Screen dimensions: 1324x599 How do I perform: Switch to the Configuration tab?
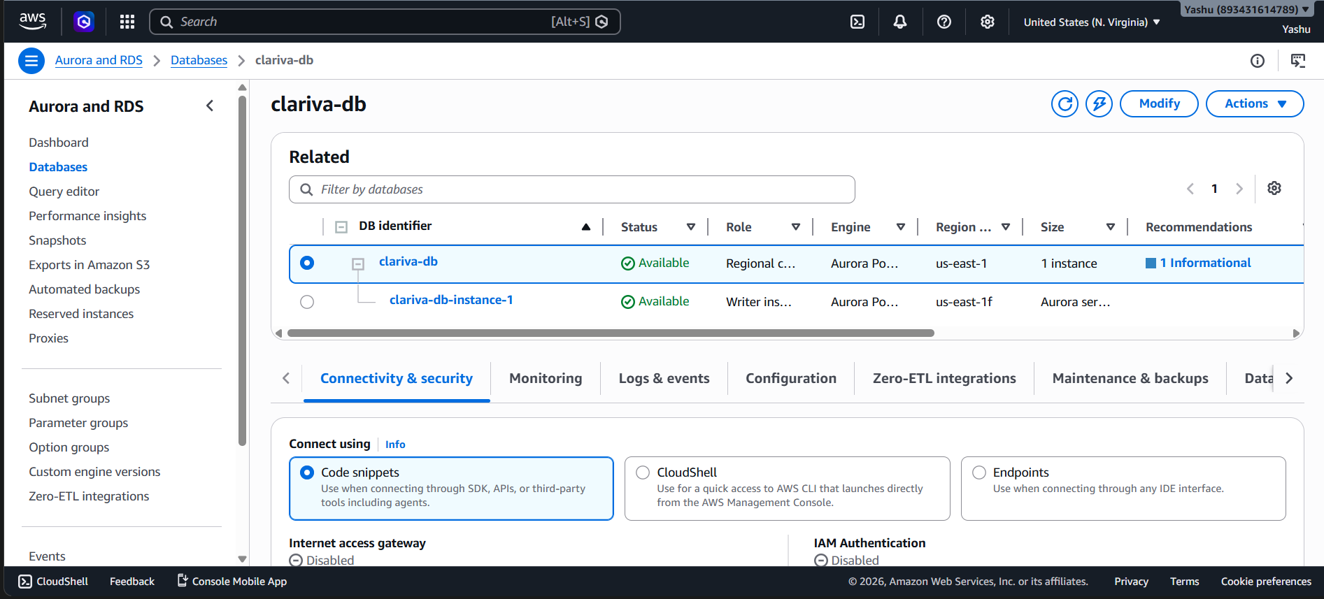[791, 379]
